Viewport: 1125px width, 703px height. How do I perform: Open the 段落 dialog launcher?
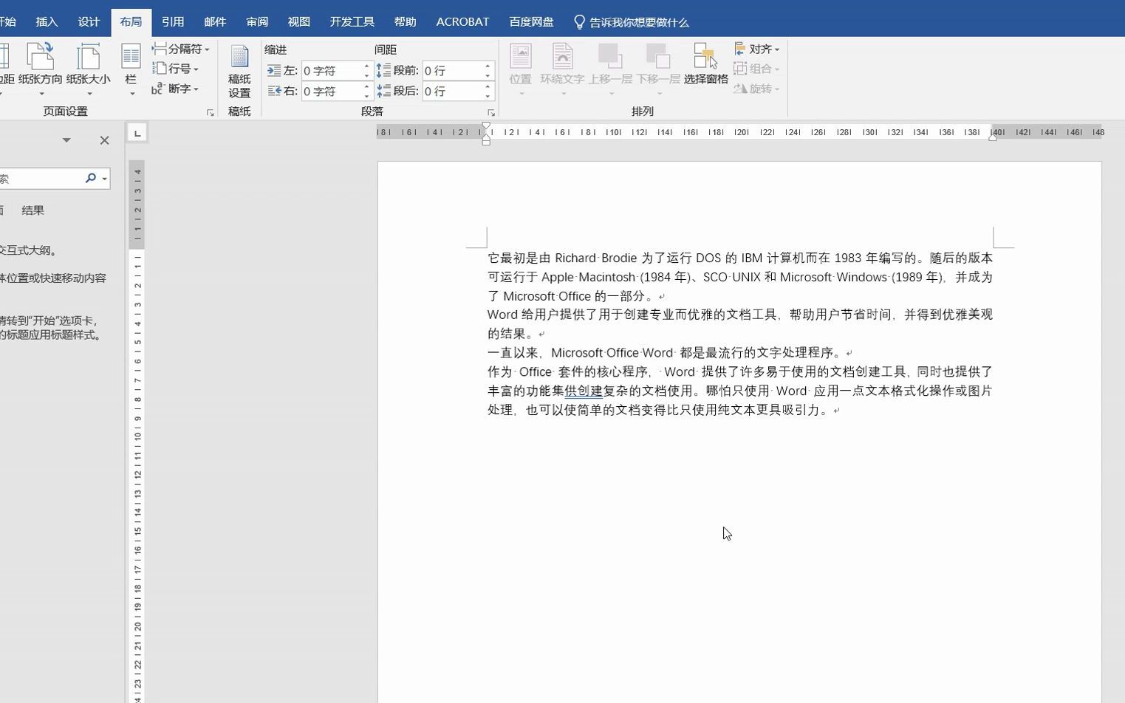(490, 113)
